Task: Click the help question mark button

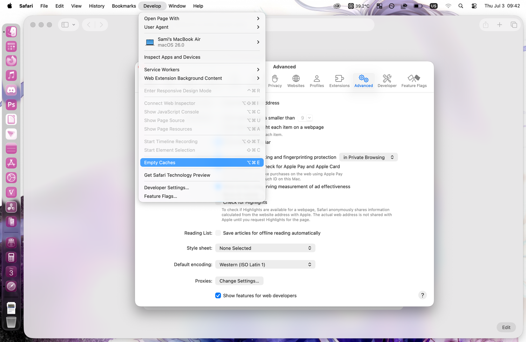Action: coord(423,295)
